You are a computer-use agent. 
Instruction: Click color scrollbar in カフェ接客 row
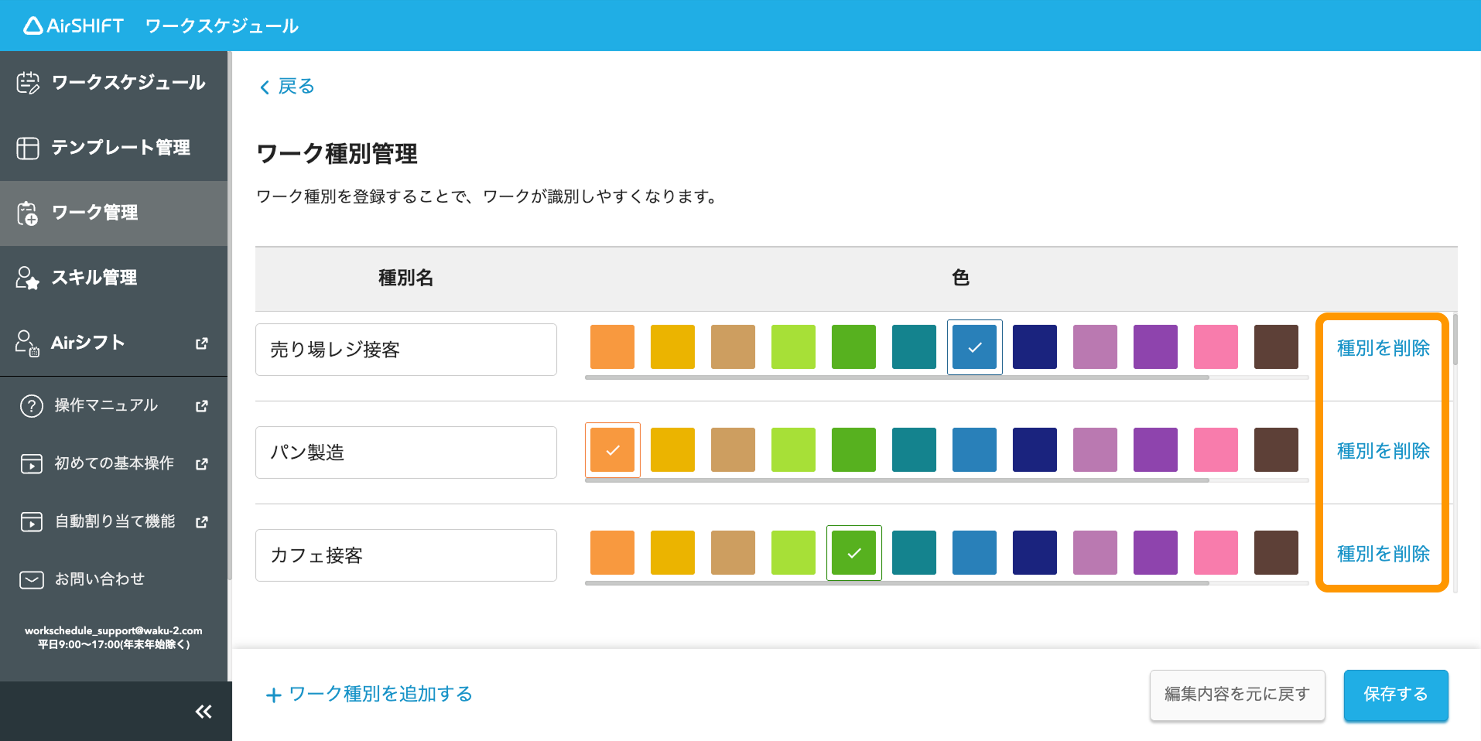[x=897, y=583]
